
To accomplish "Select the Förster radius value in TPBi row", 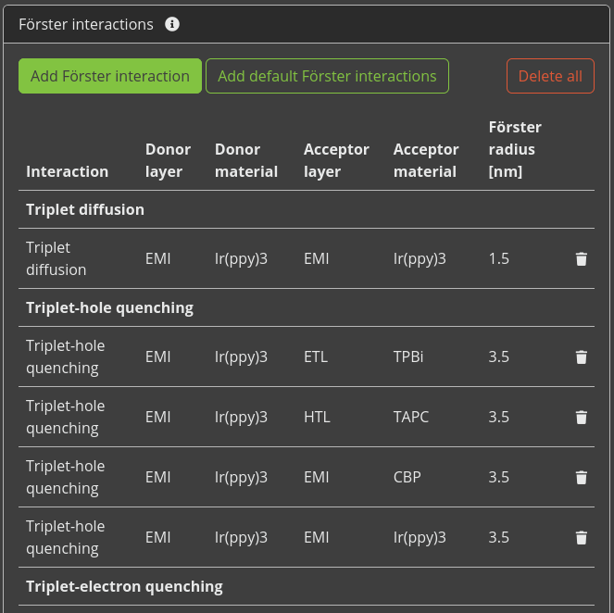I will [498, 357].
